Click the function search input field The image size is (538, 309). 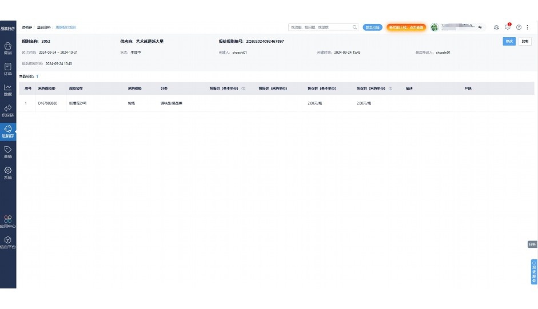[320, 27]
